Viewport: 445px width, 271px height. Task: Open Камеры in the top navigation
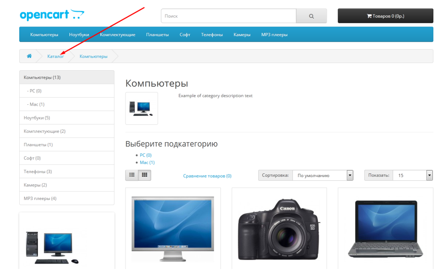242,35
